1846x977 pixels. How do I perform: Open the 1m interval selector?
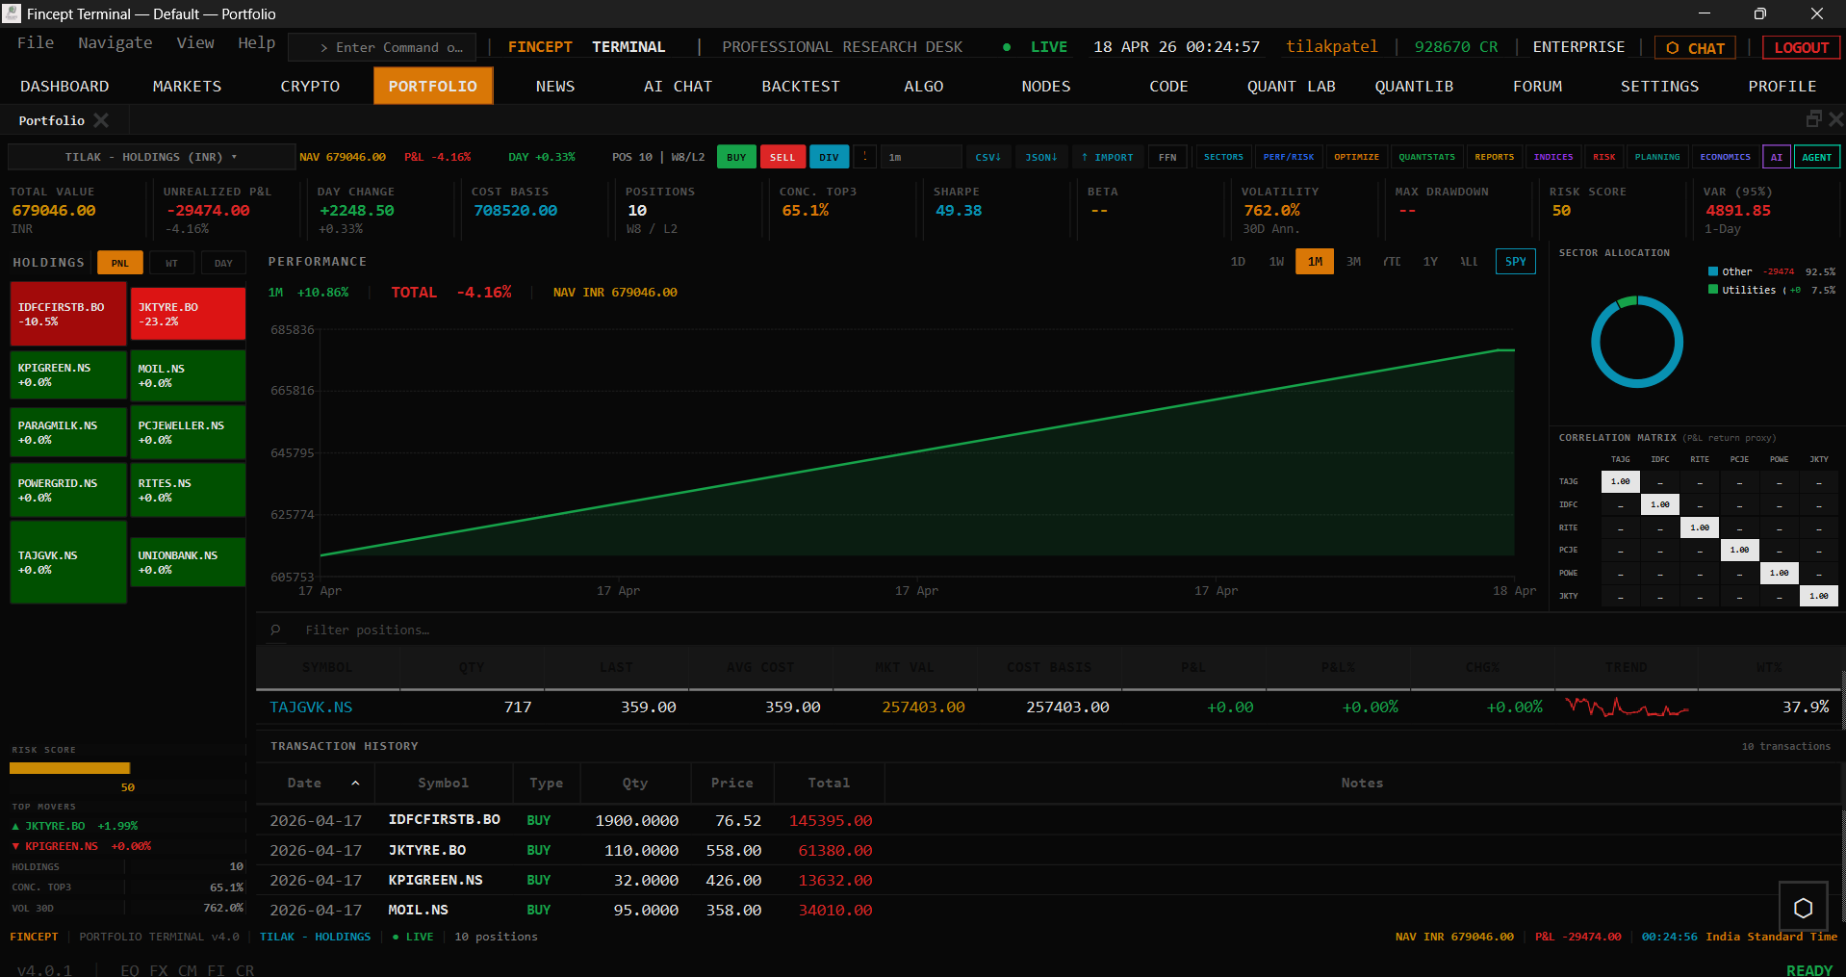coord(920,156)
